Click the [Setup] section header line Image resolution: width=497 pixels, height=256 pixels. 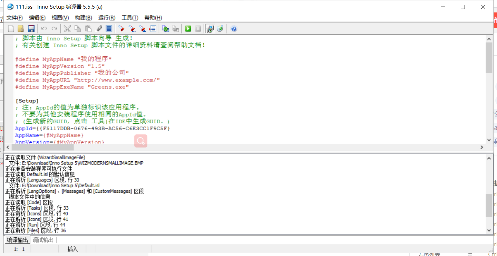point(27,101)
